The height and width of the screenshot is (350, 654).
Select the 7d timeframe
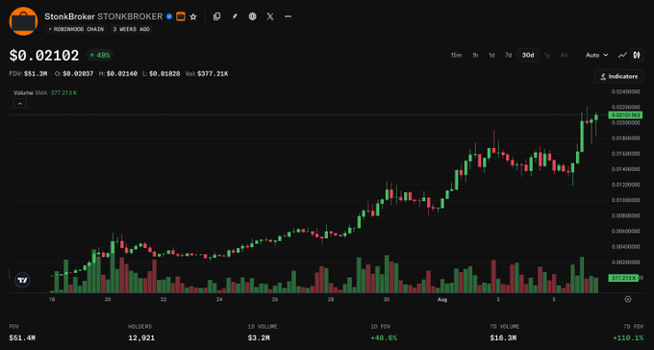tap(508, 55)
